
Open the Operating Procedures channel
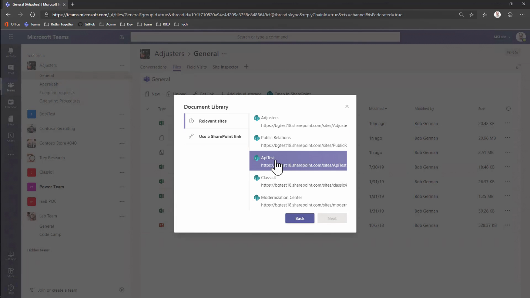coord(60,101)
